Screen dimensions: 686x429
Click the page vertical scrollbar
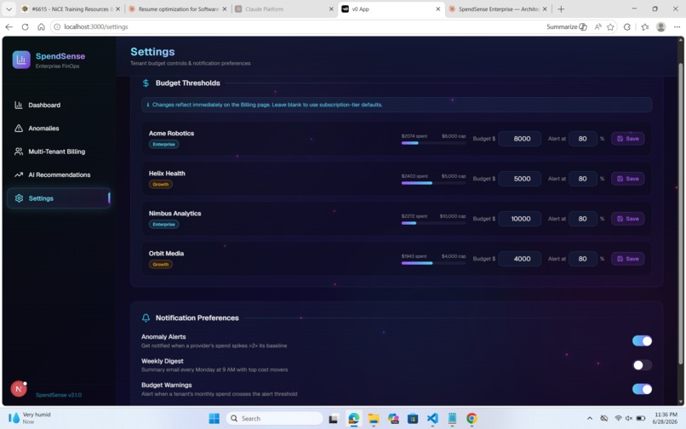tap(680, 214)
